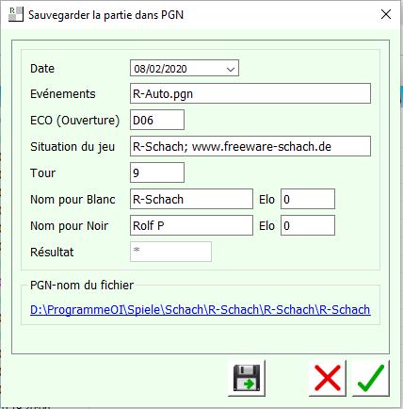Click the floppy disk save-to-file icon
The width and height of the screenshot is (403, 409).
pos(247,378)
